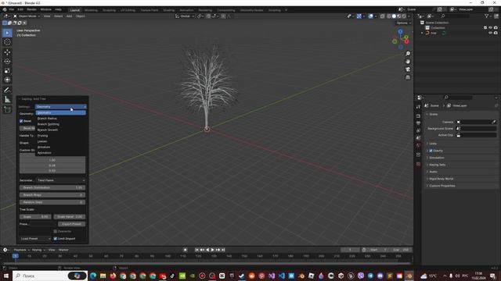Toggle the Gravity checkbox
501x281 pixels.
pyautogui.click(x=431, y=151)
